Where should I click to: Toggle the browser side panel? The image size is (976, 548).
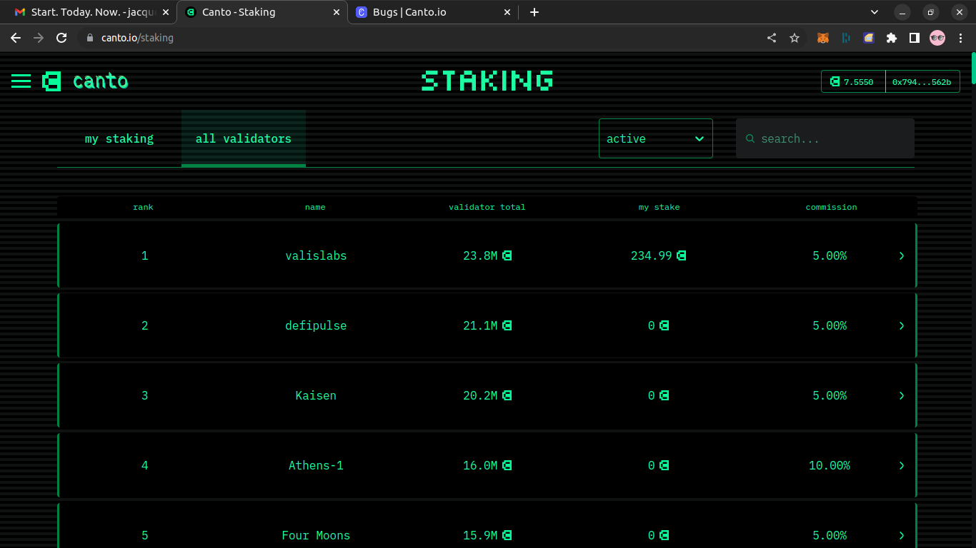coord(914,38)
